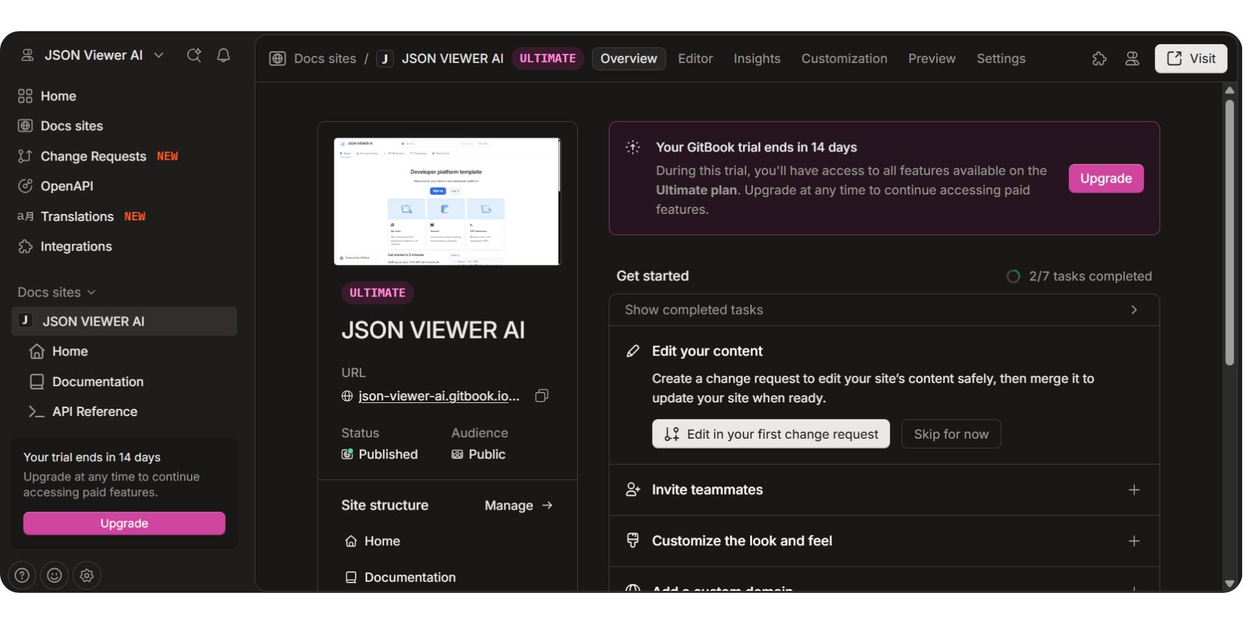1248x624 pixels.
Task: Click the share audience people icon
Action: point(1132,58)
